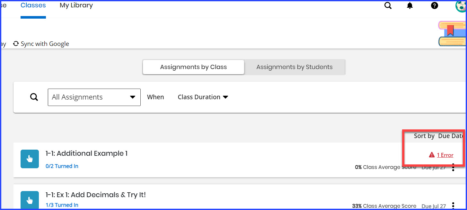The width and height of the screenshot is (467, 210).
Task: Switch to Assignments by Students view
Action: click(294, 67)
